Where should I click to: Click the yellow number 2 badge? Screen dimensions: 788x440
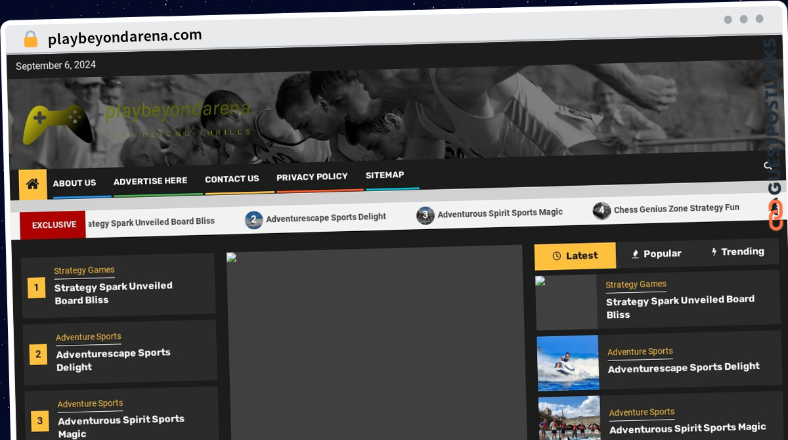[x=38, y=354]
